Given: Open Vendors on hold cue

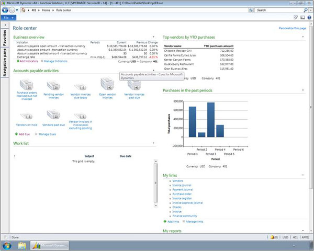Looking at the screenshot, I should pyautogui.click(x=27, y=120).
